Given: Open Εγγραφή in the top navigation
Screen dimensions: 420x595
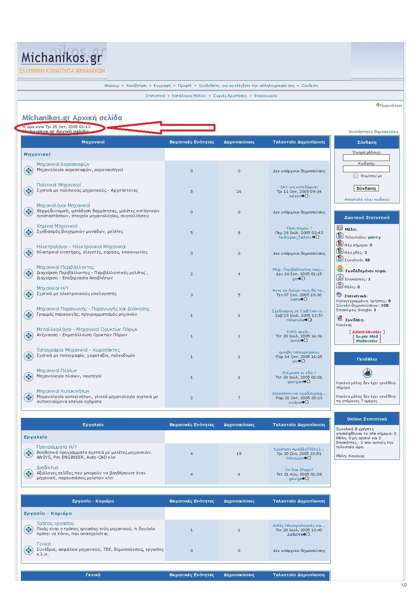Looking at the screenshot, I should [x=162, y=86].
